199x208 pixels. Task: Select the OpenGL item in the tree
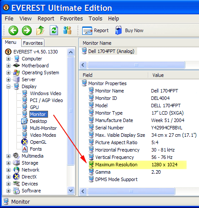pos(38,142)
